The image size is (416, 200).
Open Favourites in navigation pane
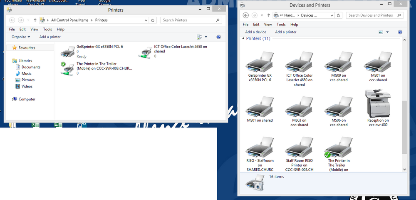27,48
